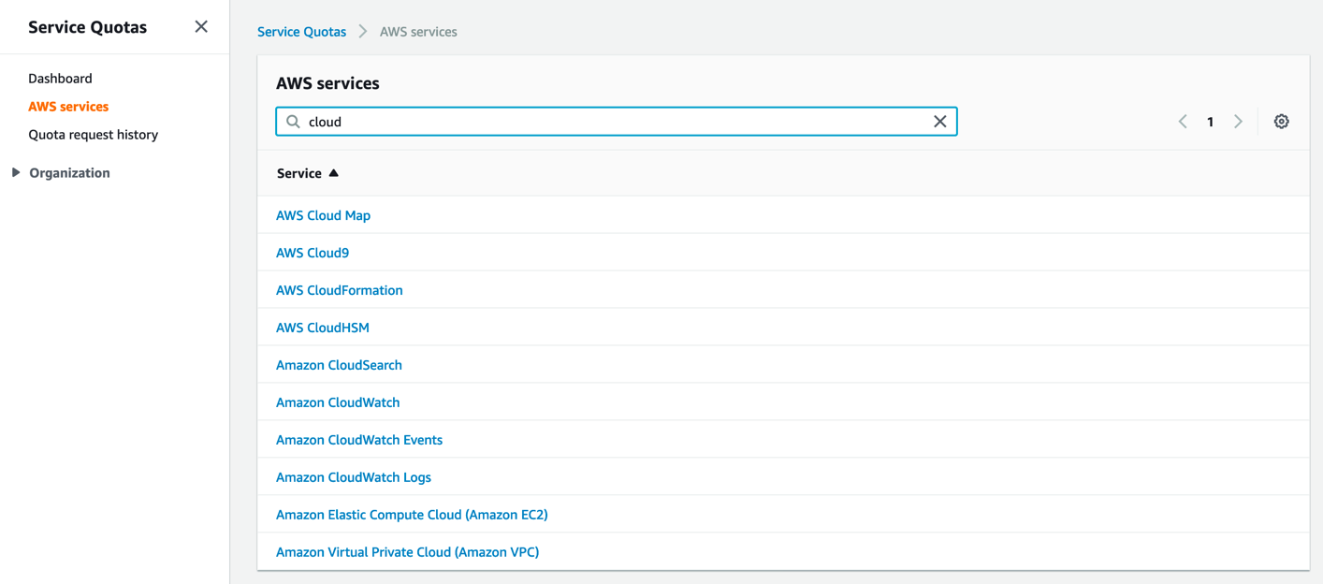This screenshot has height=584, width=1323.
Task: Expand the Organization section
Action: pos(16,172)
